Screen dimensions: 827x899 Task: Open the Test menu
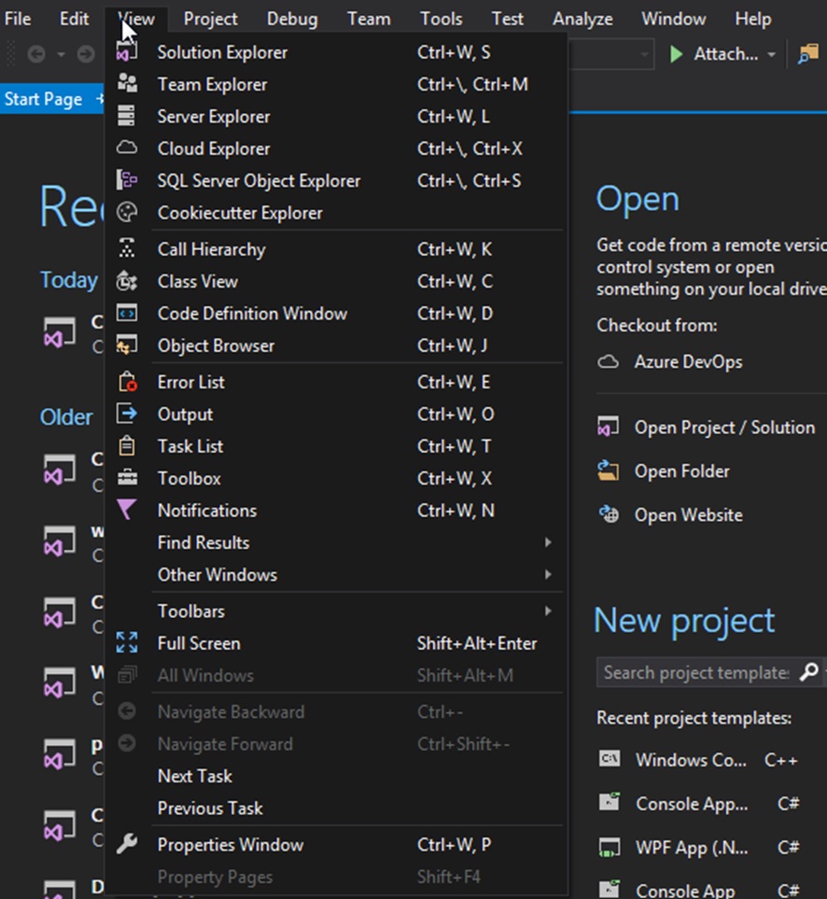pos(507,19)
